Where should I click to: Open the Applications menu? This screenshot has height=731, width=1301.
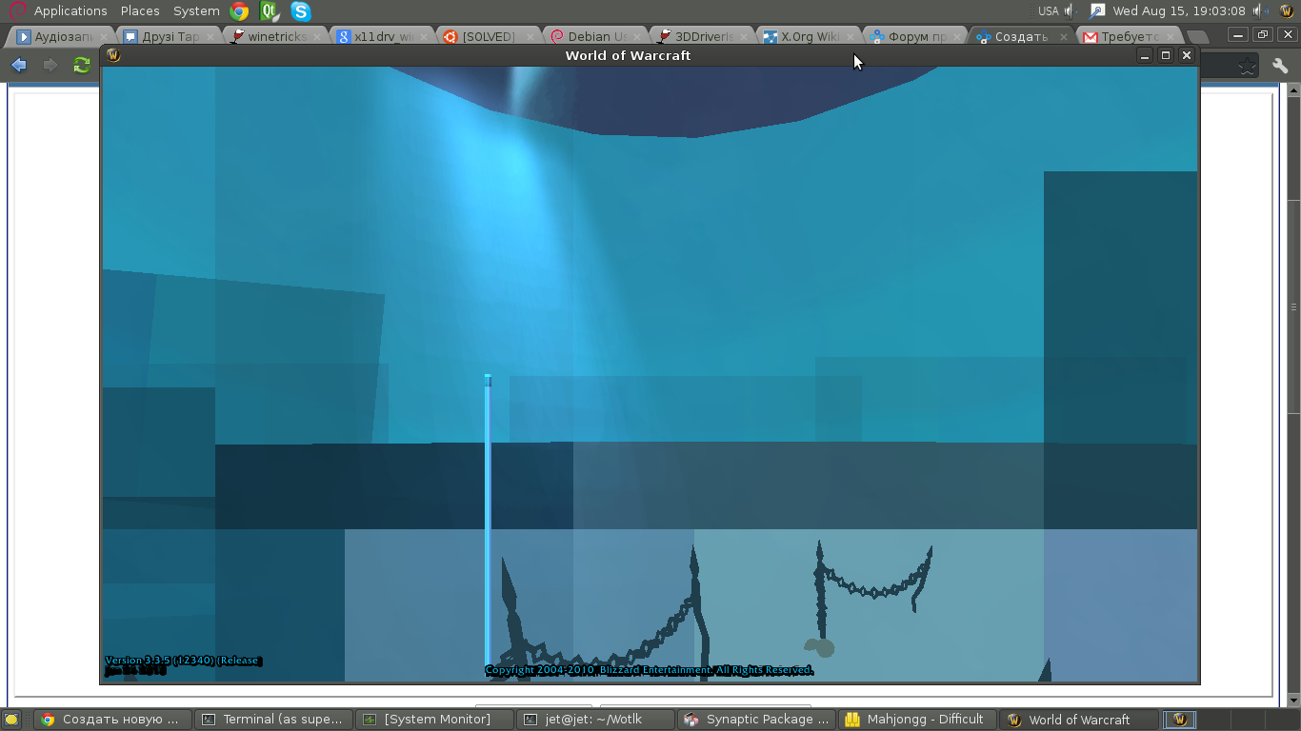point(70,10)
